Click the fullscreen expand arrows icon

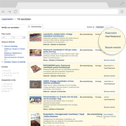tap(122, 4)
